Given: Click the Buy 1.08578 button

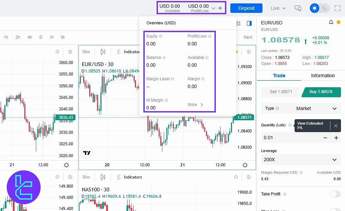Looking at the screenshot, I should tap(321, 92).
